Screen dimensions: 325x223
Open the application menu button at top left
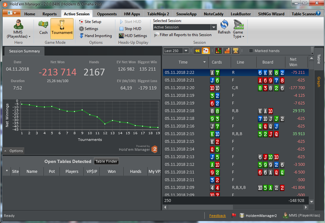click(x=12, y=13)
